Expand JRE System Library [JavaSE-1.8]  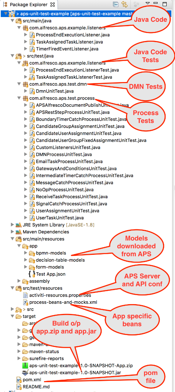click(x=12, y=225)
